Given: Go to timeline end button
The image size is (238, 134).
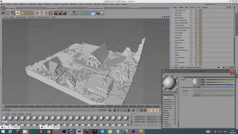Looking at the screenshot, I should 133,110.
